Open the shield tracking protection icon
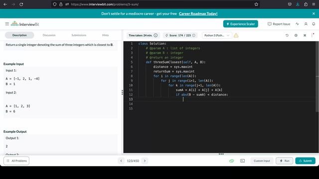The height and width of the screenshot is (179, 319). (x=54, y=4)
